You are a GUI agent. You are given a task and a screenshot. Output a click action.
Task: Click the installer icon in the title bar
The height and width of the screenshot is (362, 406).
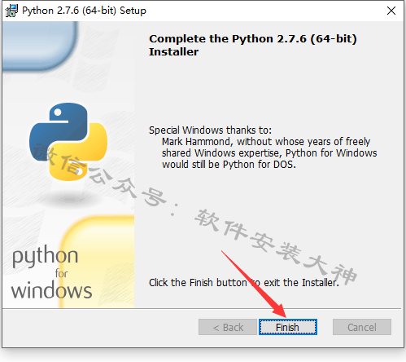pos(11,11)
